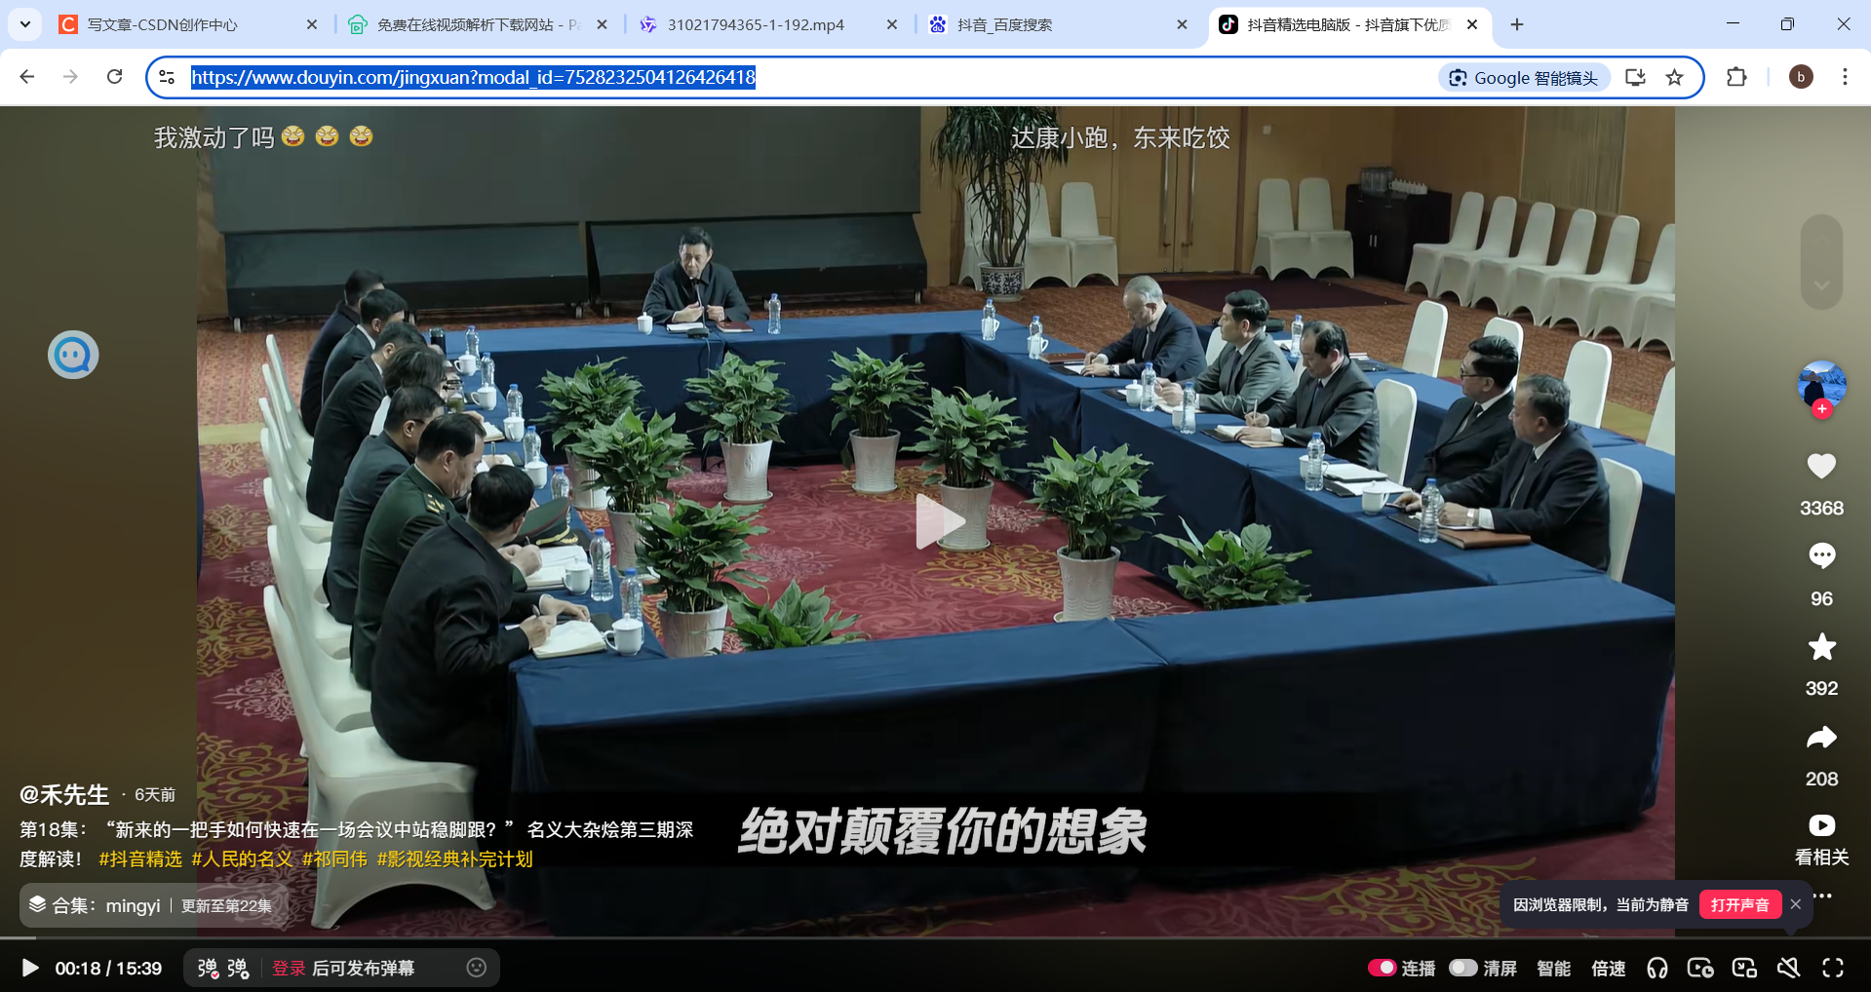
Task: Open danmaku settings with the second 弹 icon
Action: tap(238, 968)
